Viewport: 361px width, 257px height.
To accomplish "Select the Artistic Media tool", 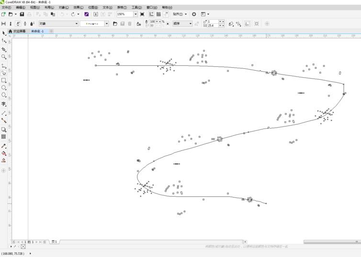I will click(4, 73).
